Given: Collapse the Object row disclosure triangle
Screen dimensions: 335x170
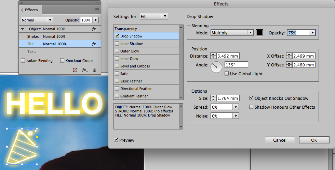Looking at the screenshot, I should click(x=23, y=29).
